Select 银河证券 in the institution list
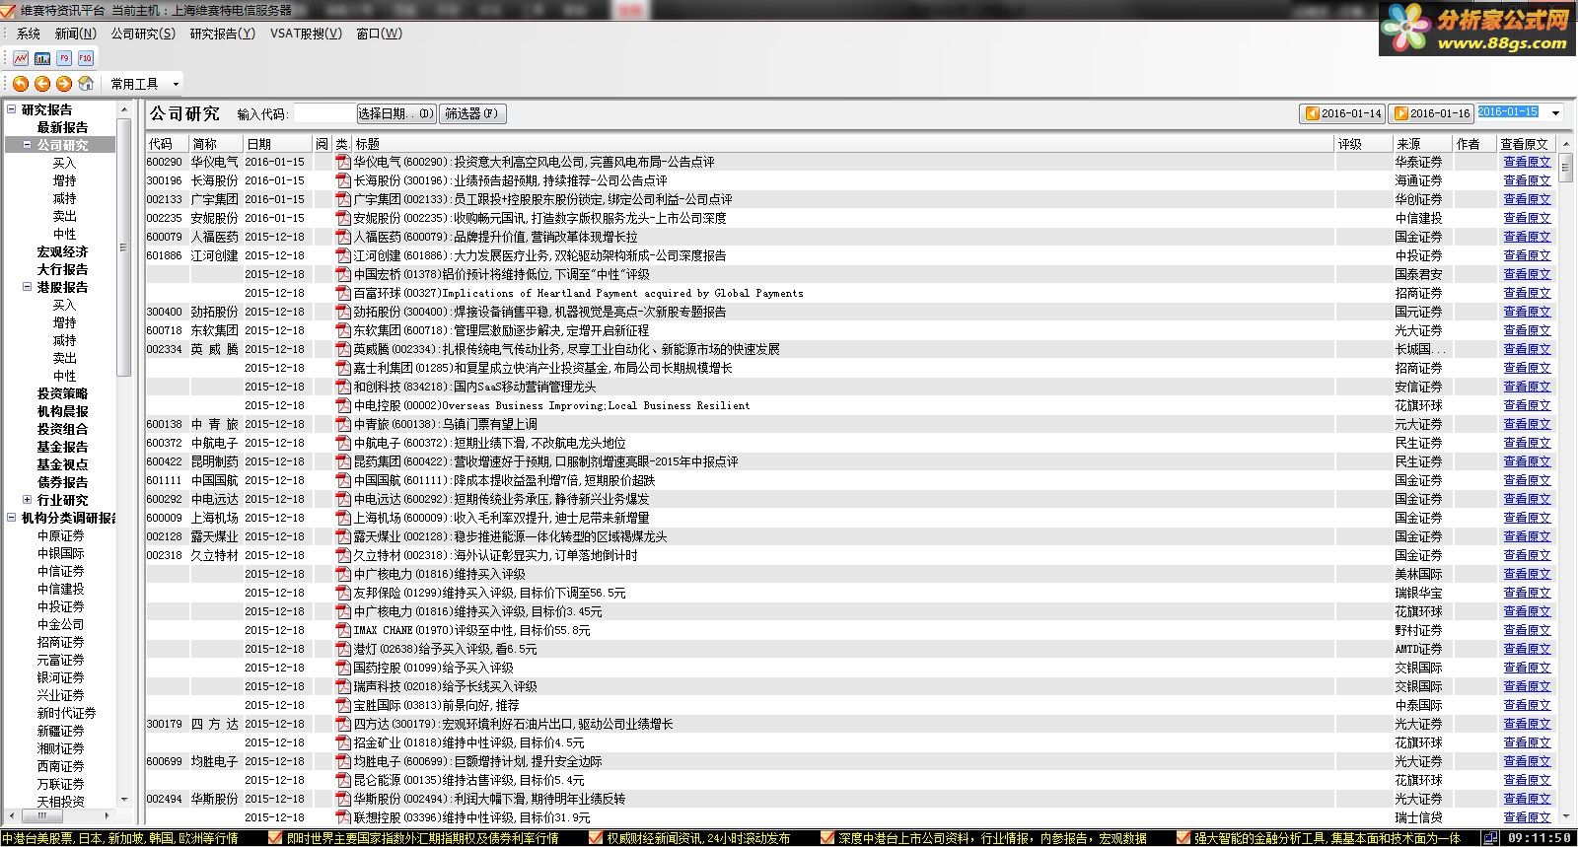The width and height of the screenshot is (1578, 847). (61, 677)
